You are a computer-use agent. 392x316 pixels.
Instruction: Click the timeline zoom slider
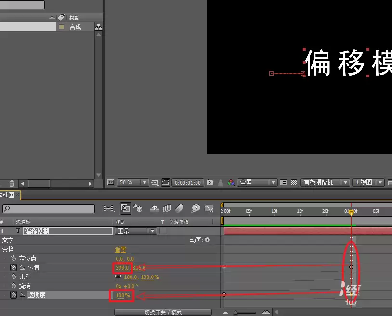245,312
